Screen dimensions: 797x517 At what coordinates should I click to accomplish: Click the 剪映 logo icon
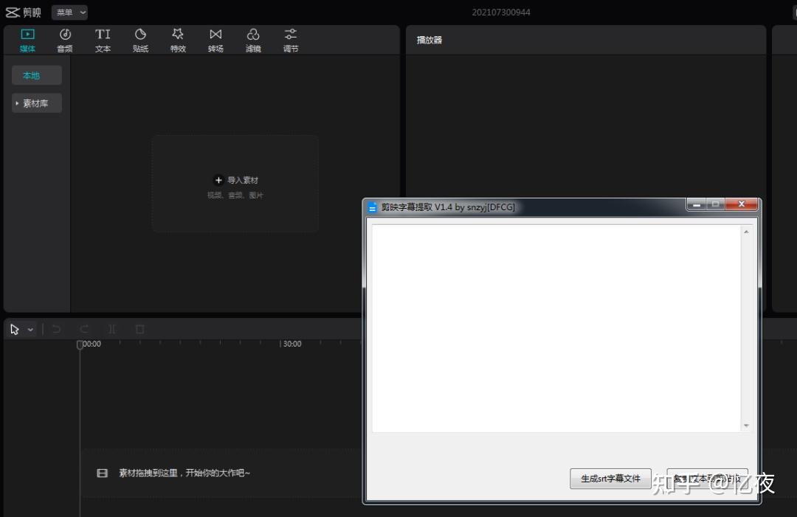(x=13, y=13)
